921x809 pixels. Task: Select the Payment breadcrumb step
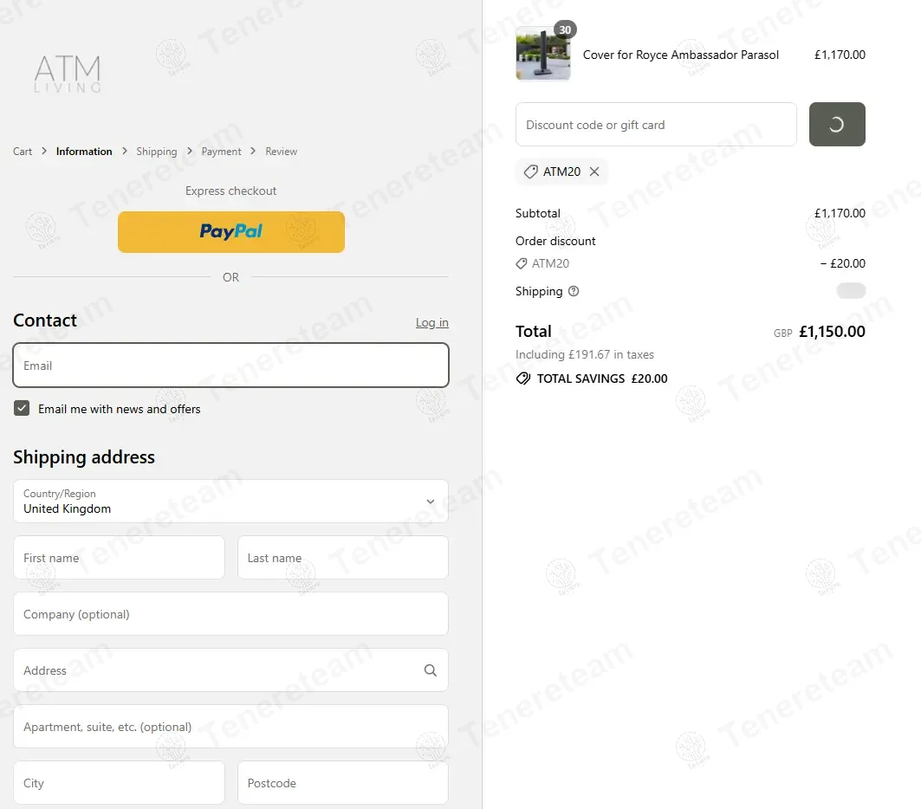pyautogui.click(x=221, y=152)
